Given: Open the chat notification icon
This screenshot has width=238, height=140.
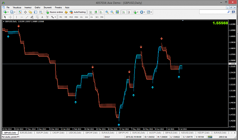Looking at the screenshot, I should coord(233,12).
